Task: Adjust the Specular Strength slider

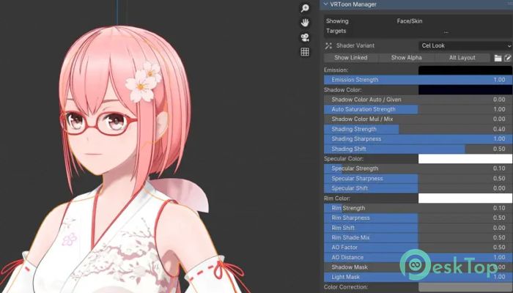Action: coord(418,168)
